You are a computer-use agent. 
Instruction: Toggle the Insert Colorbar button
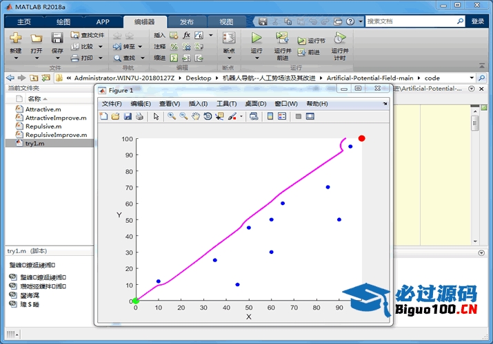point(270,116)
